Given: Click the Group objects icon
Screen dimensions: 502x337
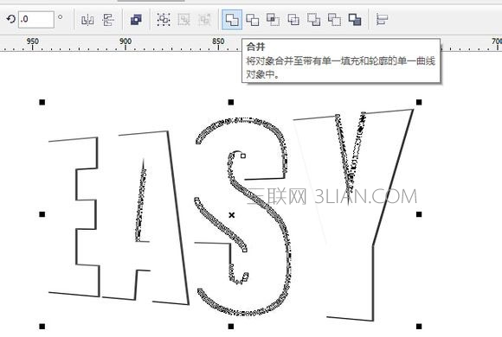Looking at the screenshot, I should [x=164, y=20].
